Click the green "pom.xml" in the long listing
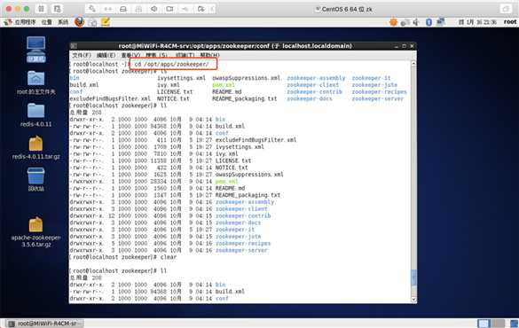Viewport: 519px width, 328px height. (226, 181)
